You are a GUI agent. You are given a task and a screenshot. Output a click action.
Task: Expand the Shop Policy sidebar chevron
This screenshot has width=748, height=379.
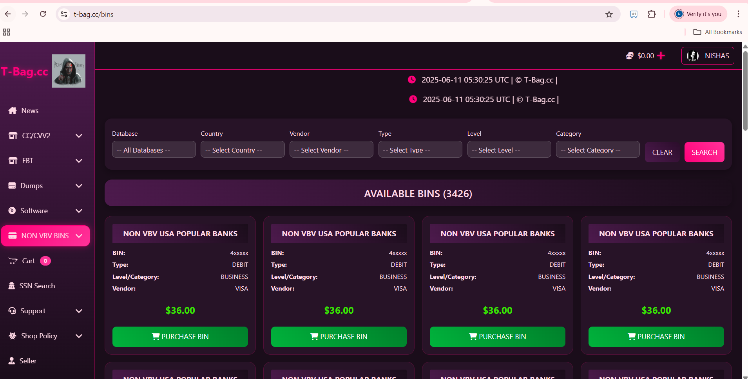pos(79,336)
